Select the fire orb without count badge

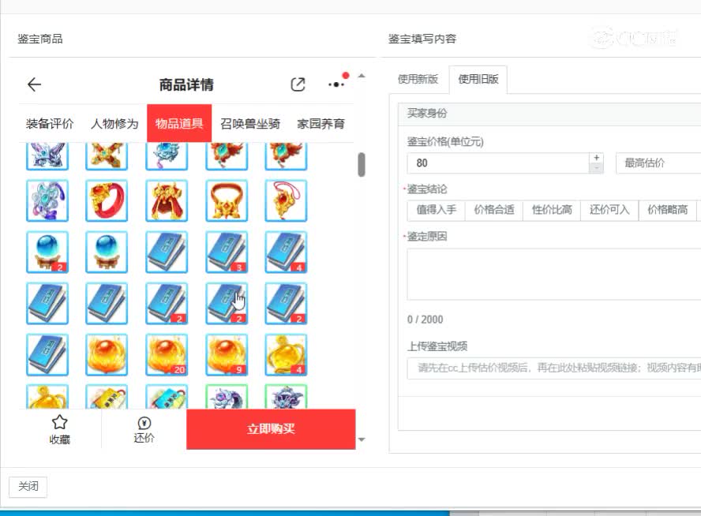click(x=107, y=355)
